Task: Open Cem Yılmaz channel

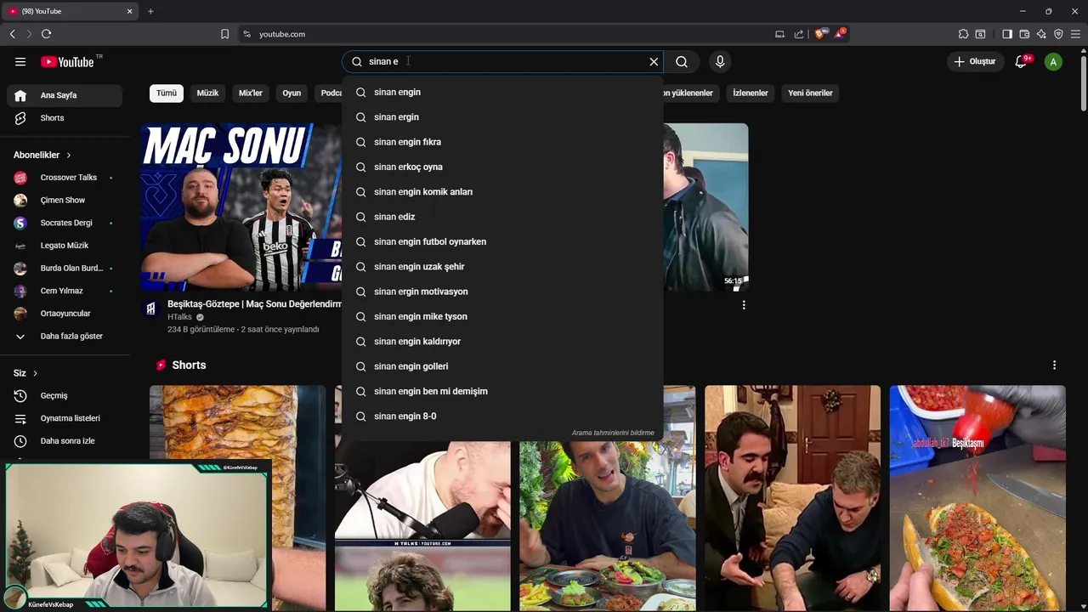Action: coord(65,291)
